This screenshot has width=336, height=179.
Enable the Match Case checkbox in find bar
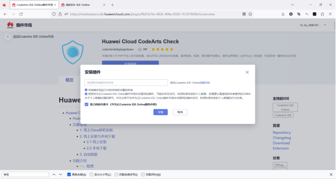click(x=91, y=175)
